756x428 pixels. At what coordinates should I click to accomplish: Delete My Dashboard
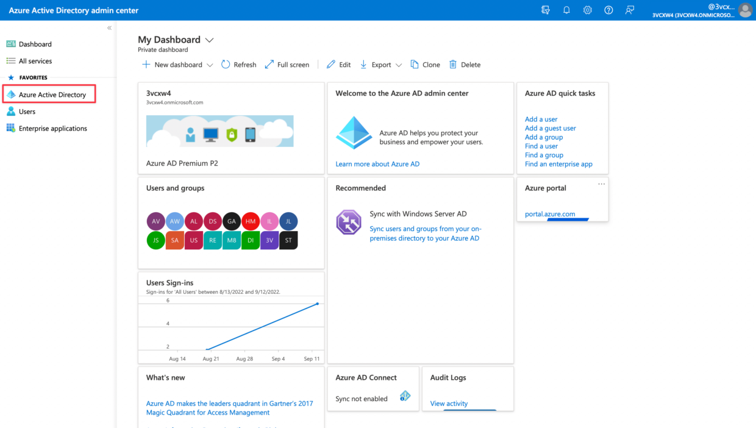[465, 64]
